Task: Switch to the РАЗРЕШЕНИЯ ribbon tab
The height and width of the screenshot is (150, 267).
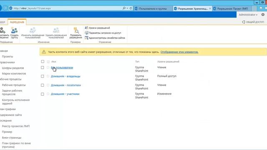Action: pos(17,22)
